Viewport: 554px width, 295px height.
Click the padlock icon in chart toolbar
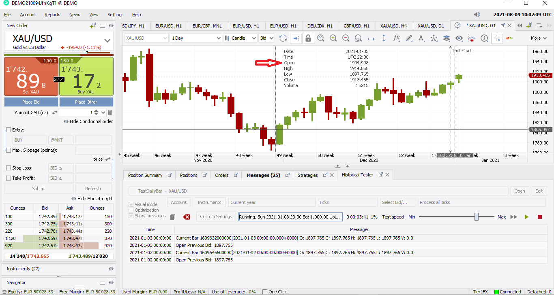pos(308,38)
